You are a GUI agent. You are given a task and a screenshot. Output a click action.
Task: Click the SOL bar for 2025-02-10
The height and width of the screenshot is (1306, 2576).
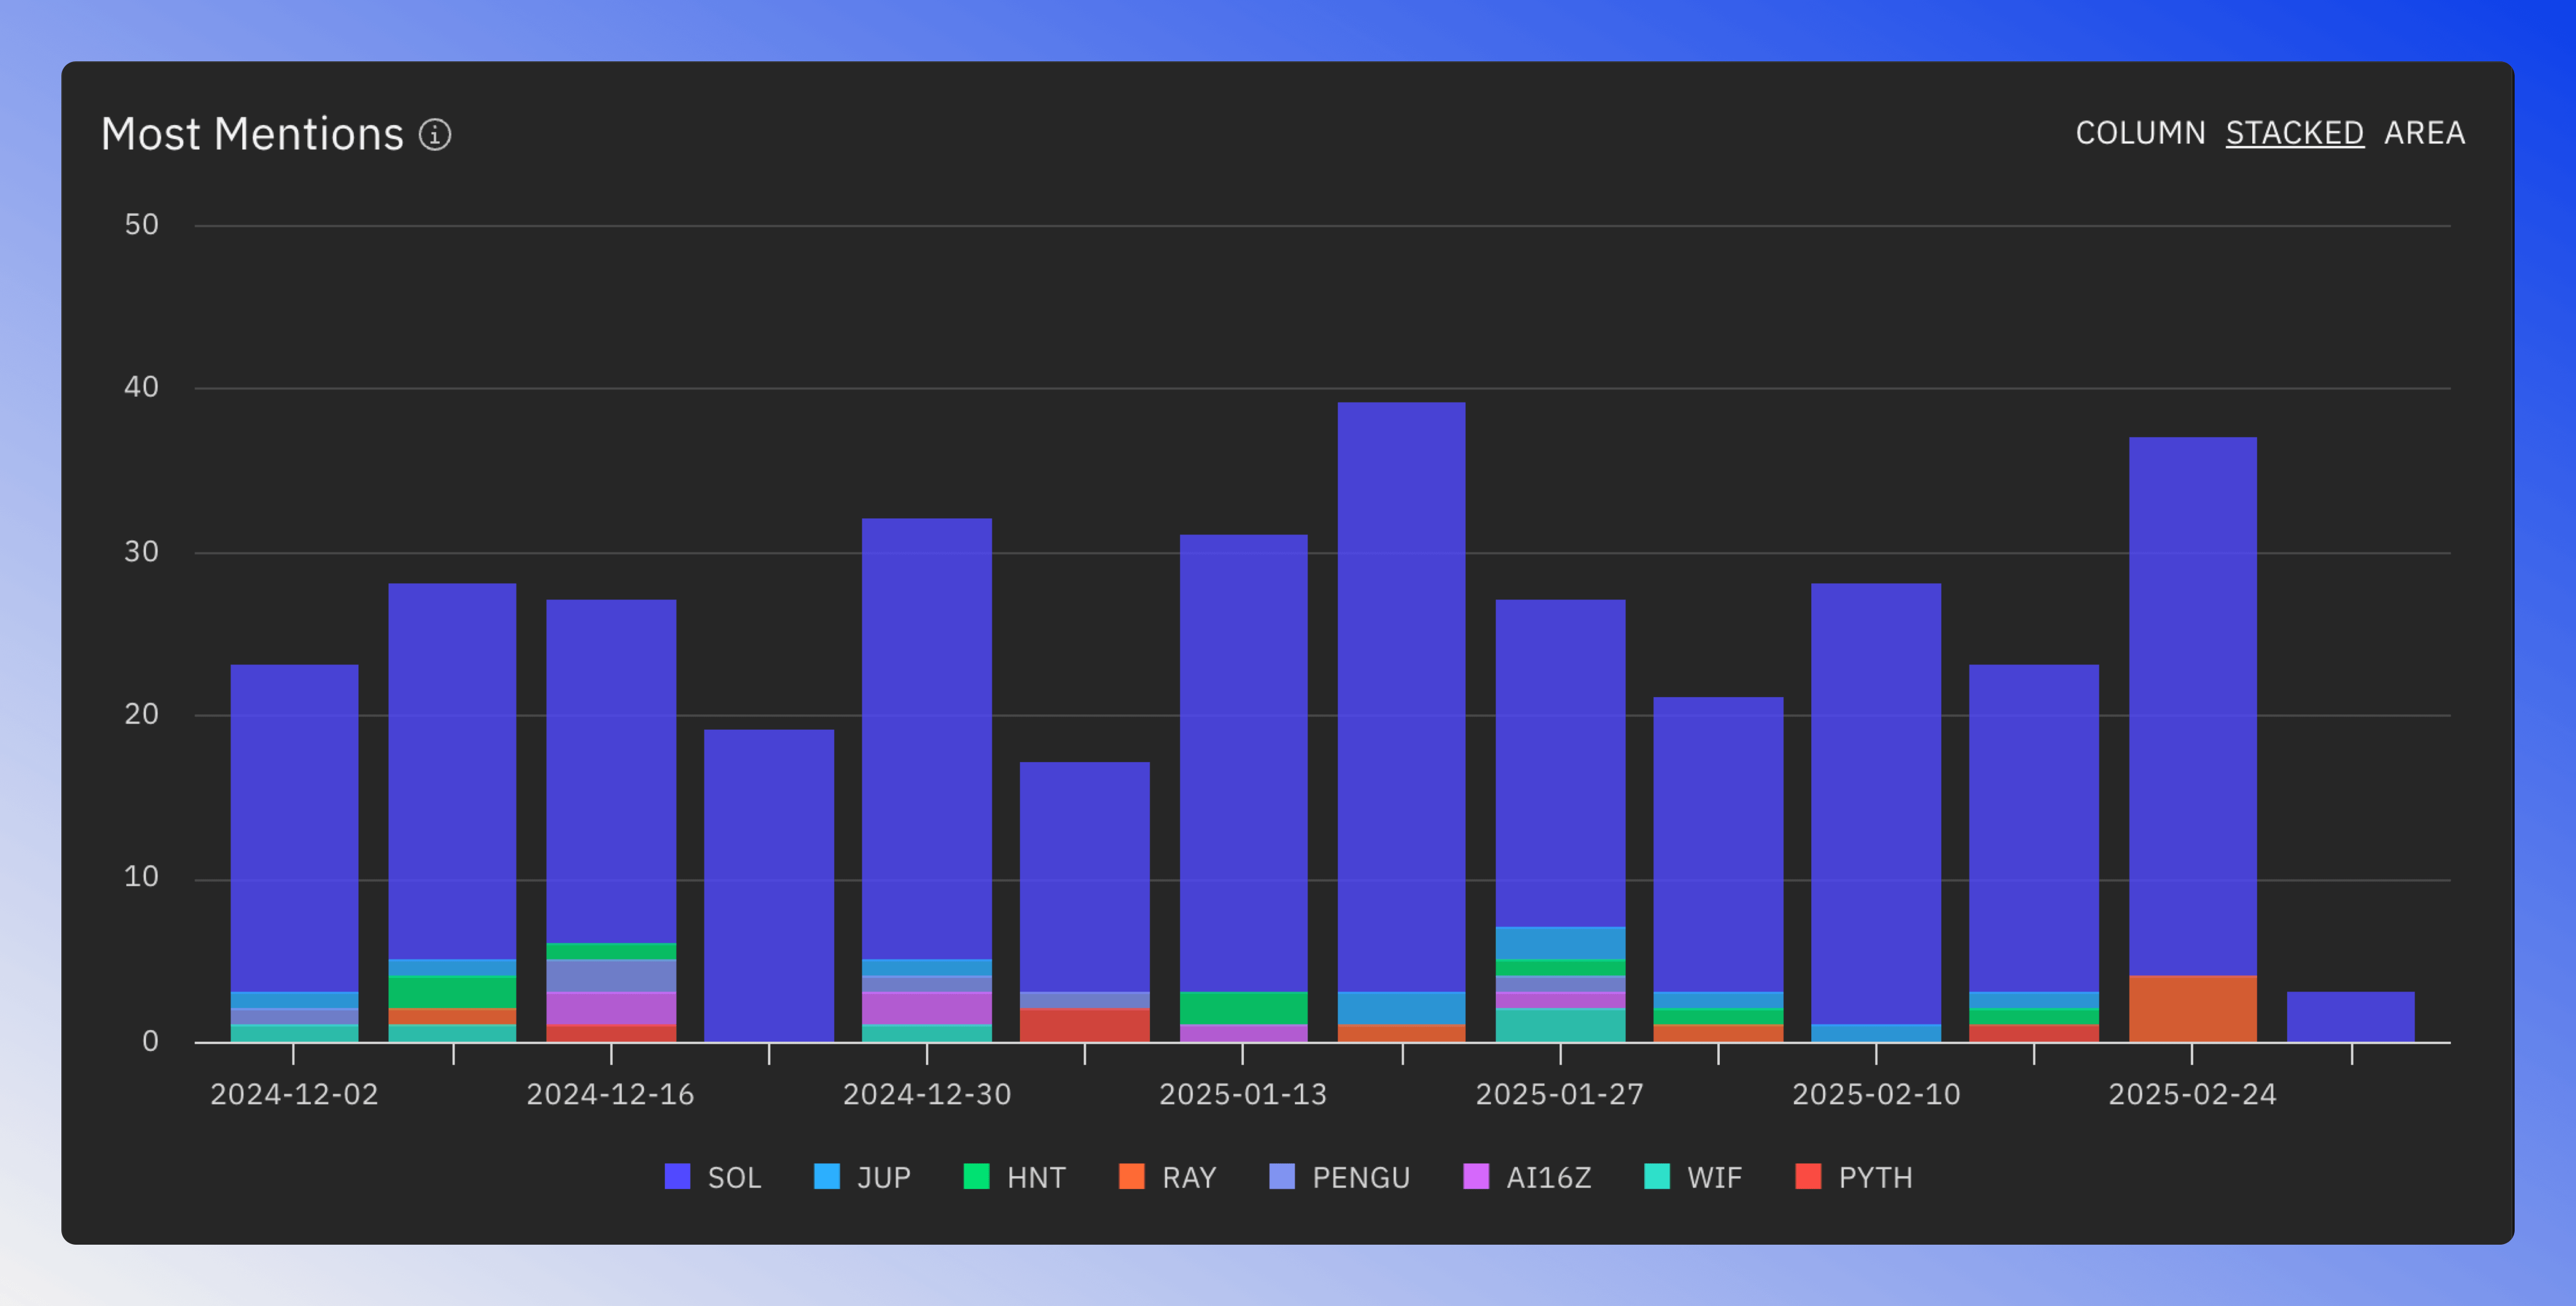tap(1876, 804)
